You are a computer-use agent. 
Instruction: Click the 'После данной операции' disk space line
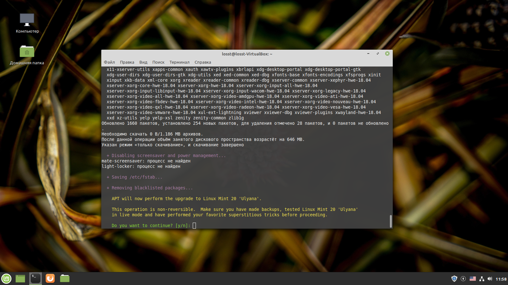(x=203, y=139)
